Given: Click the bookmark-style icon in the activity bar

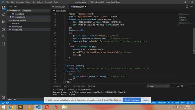Looking at the screenshot, I should coord(3,43).
